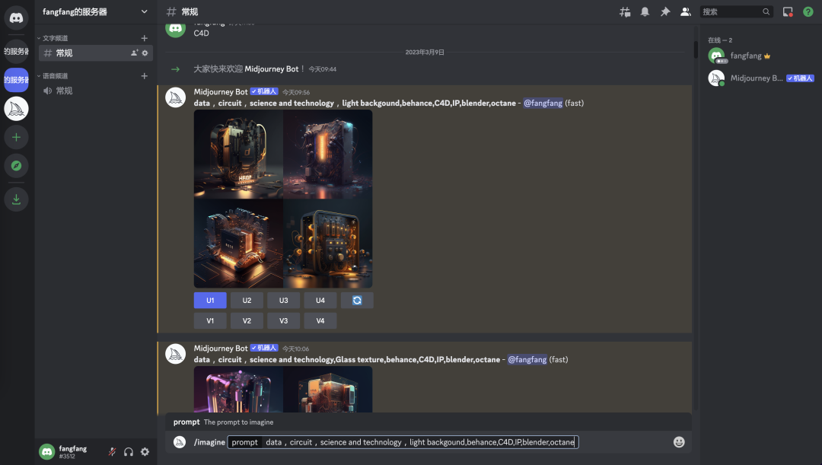This screenshot has width=822, height=465.
Task: Show pinned messages pin icon
Action: click(665, 11)
